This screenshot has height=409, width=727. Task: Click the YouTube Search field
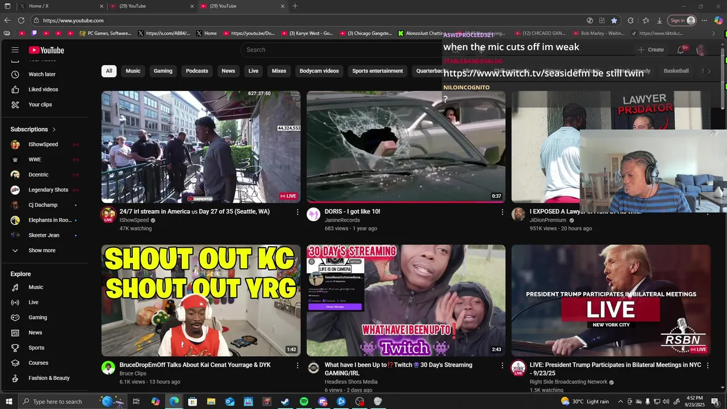[x=341, y=50]
